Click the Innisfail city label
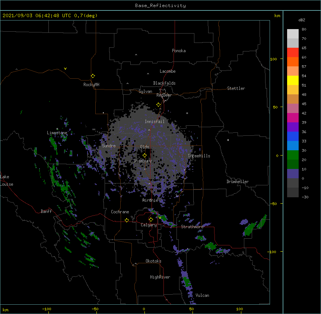The height and width of the screenshot is (314, 321). point(155,122)
